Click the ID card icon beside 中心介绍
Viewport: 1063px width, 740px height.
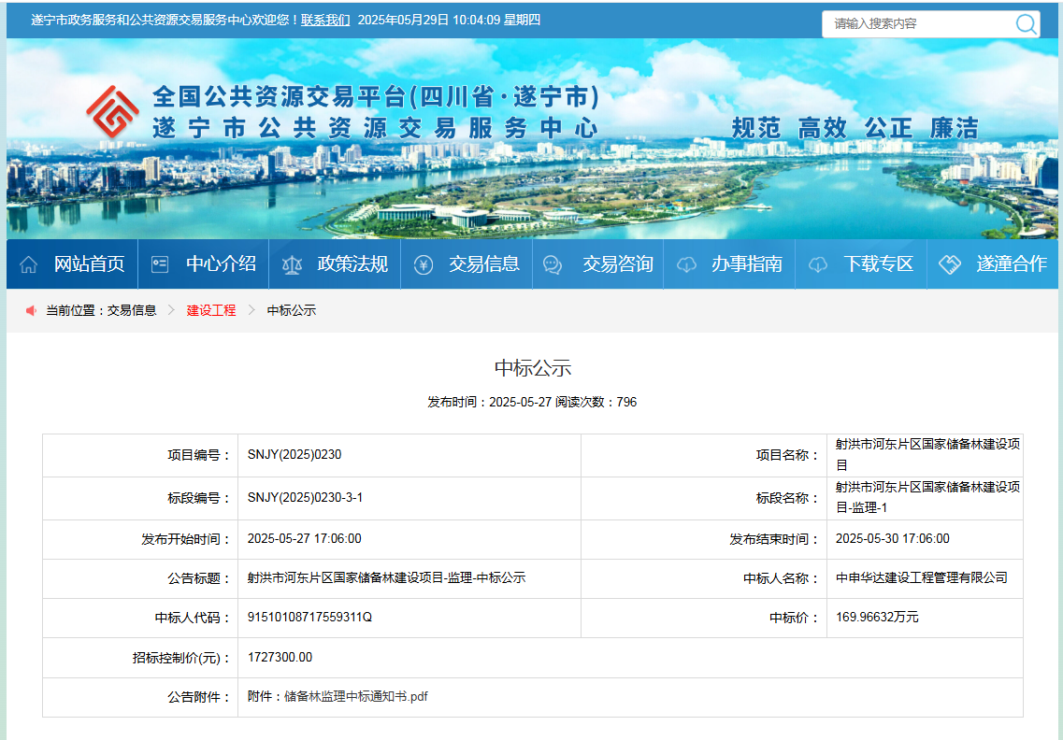[x=160, y=265]
